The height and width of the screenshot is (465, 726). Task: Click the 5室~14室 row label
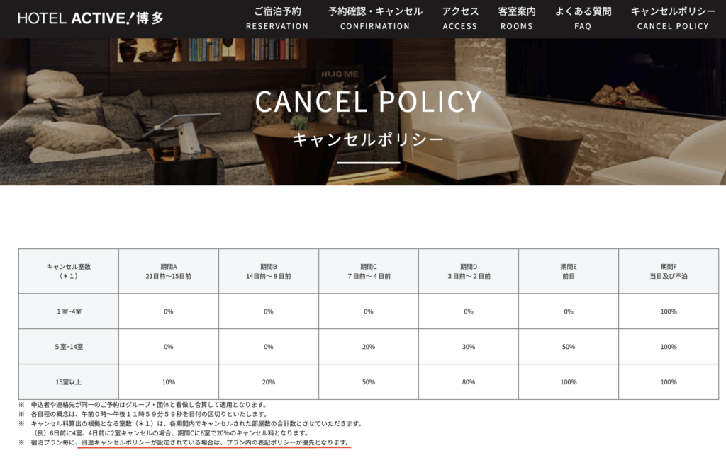68,347
